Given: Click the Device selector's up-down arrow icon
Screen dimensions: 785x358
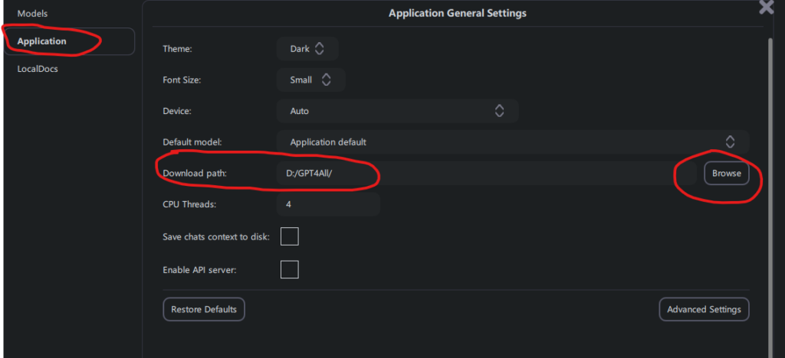Looking at the screenshot, I should point(499,111).
